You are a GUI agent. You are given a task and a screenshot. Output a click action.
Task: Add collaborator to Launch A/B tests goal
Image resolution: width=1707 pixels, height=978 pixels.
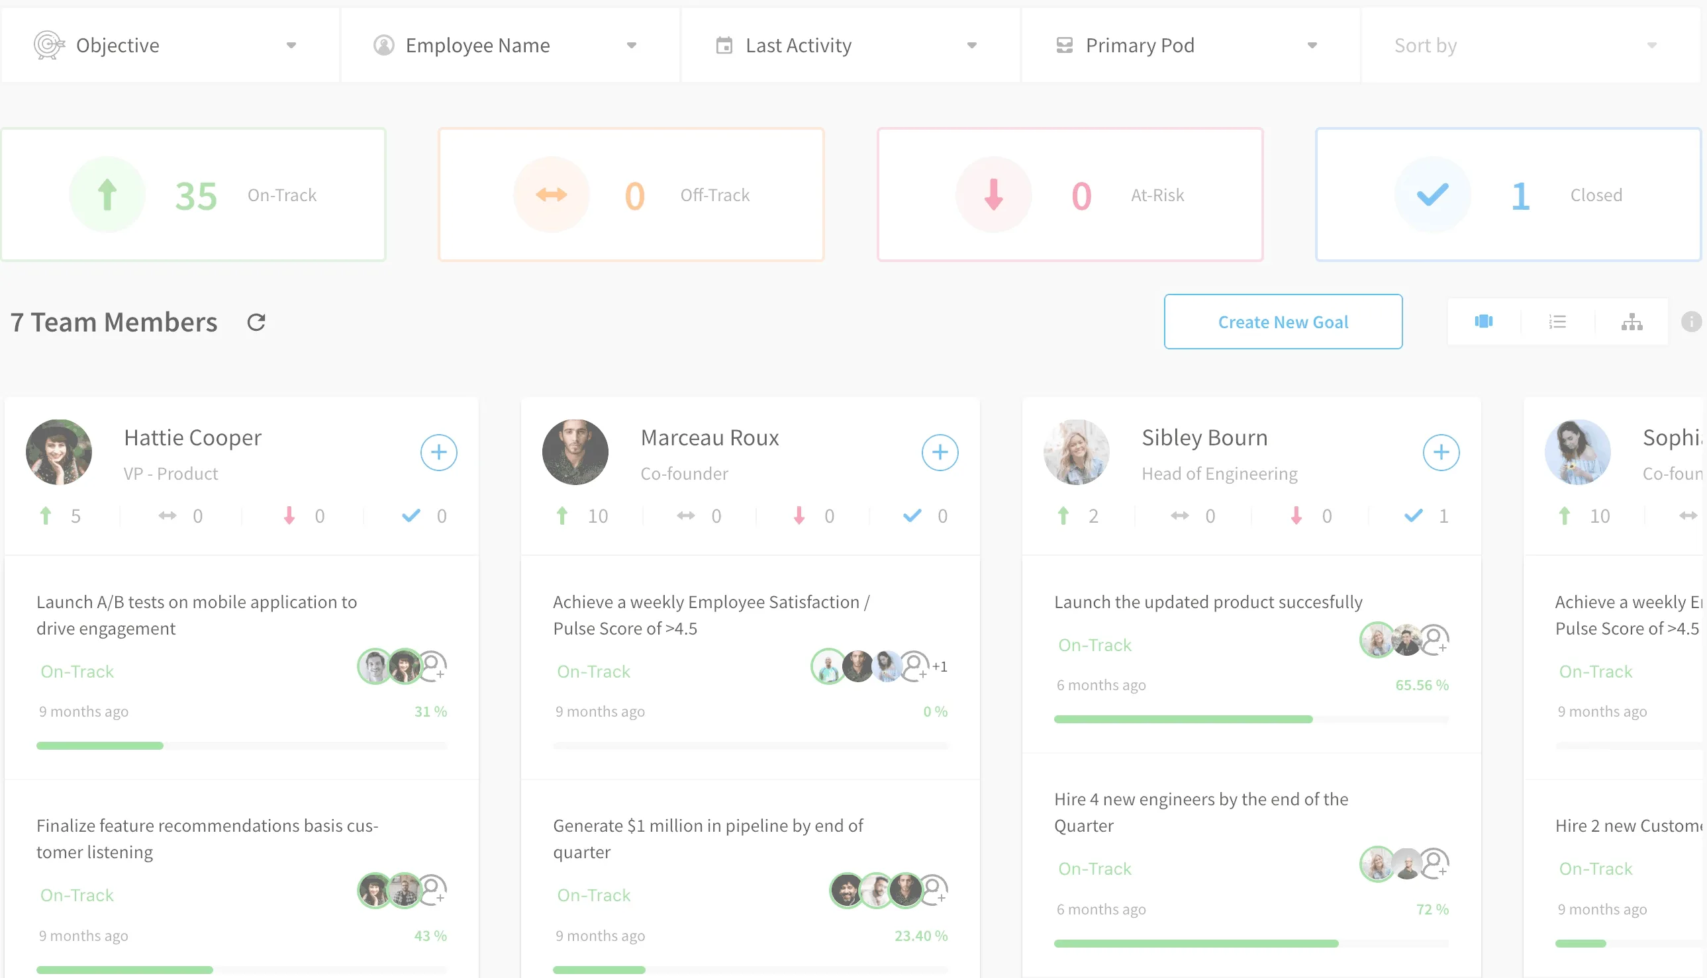coord(433,666)
